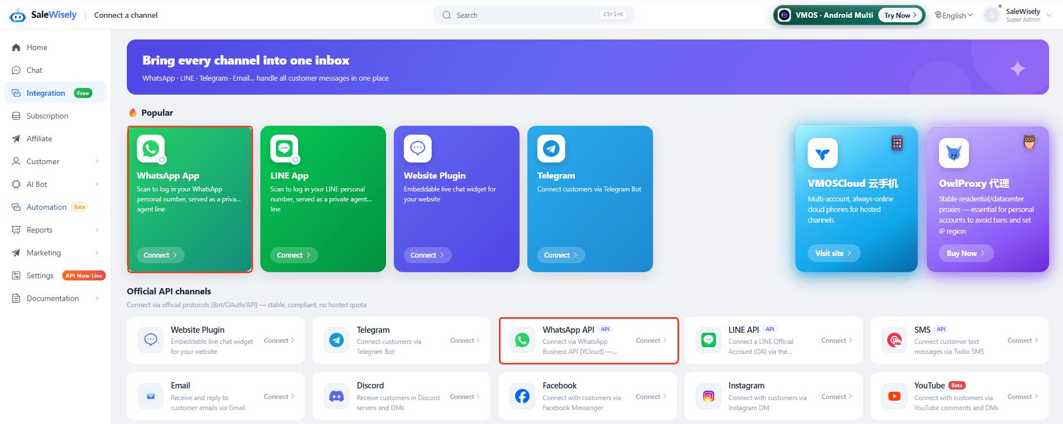Click the Website Plugin chat bubble icon in Popular
This screenshot has height=424, width=1063.
point(418,149)
